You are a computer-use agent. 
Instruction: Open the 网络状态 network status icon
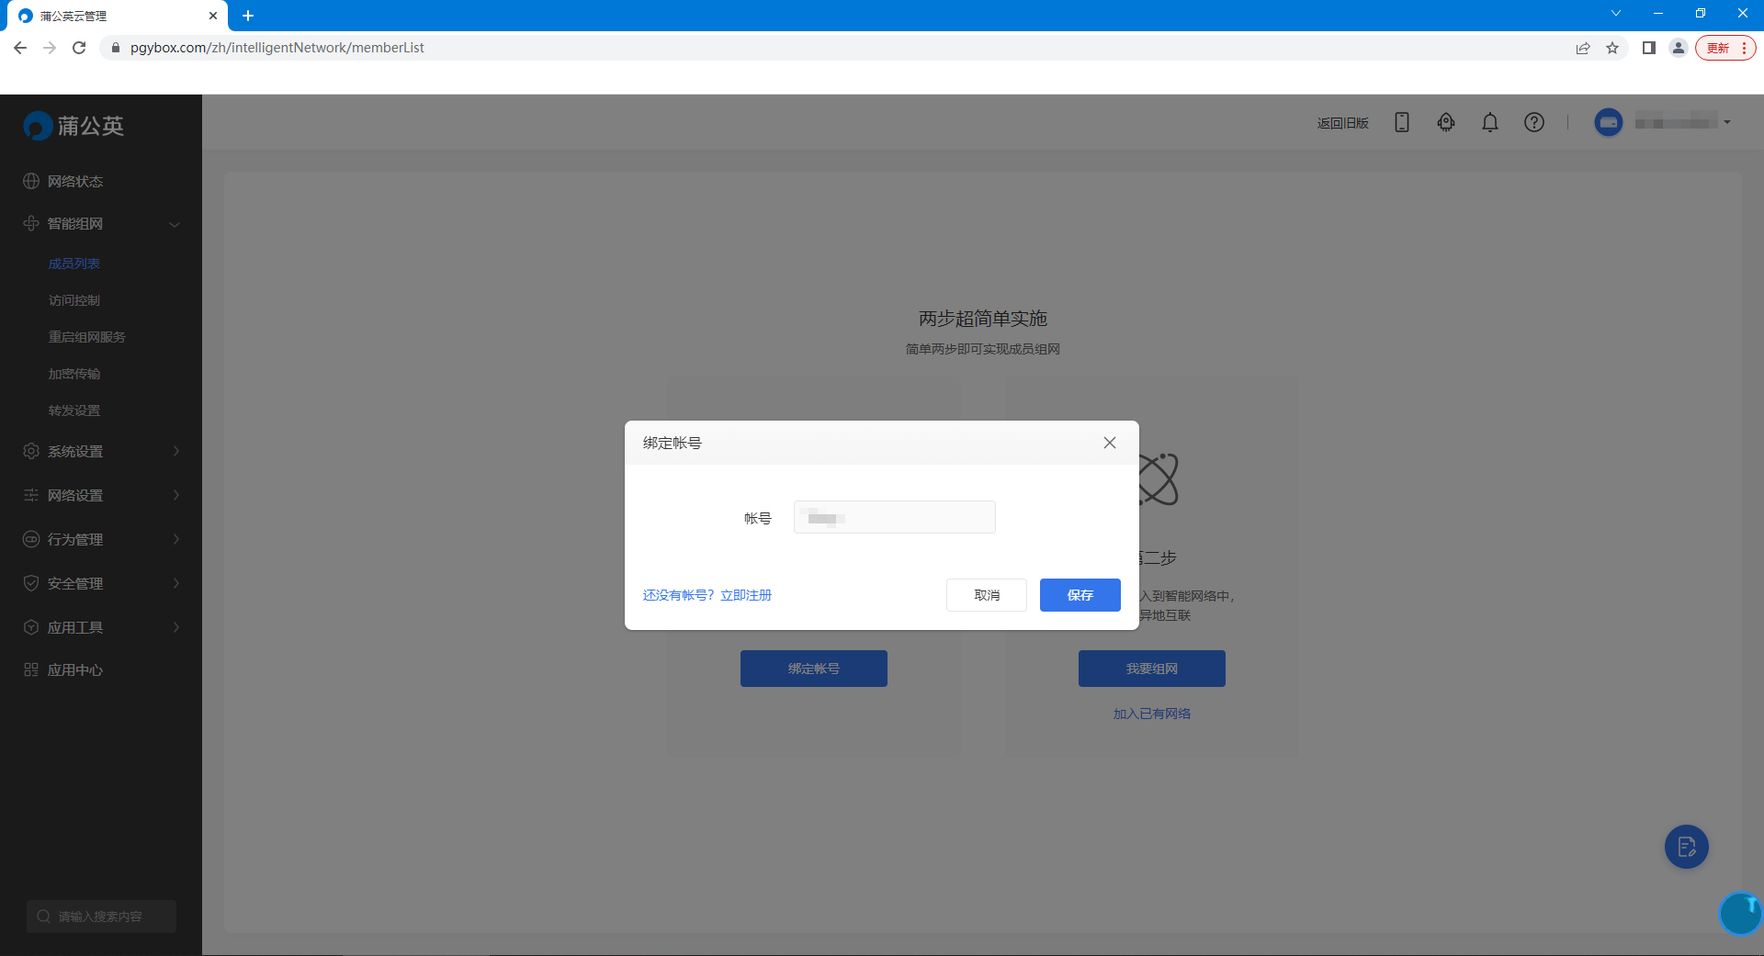coord(30,181)
